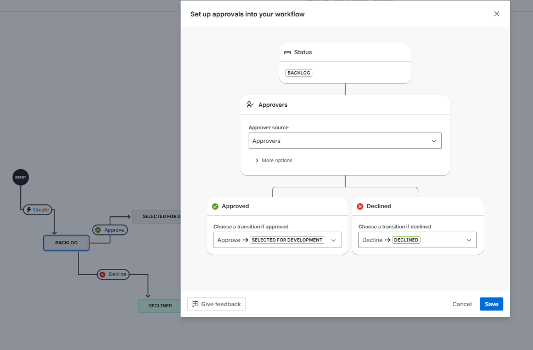Click the Approvers person-check icon
Viewport: 533px width, 350px height.
tap(250, 105)
